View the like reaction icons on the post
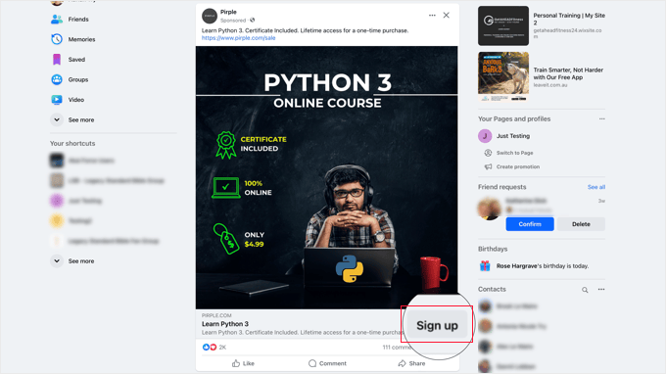The width and height of the screenshot is (666, 374). pos(210,348)
